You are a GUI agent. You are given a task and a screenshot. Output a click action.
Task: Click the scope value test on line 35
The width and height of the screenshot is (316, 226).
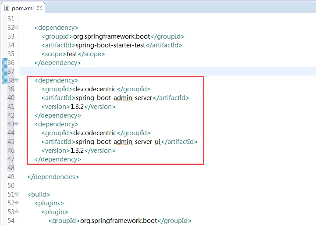[72, 54]
